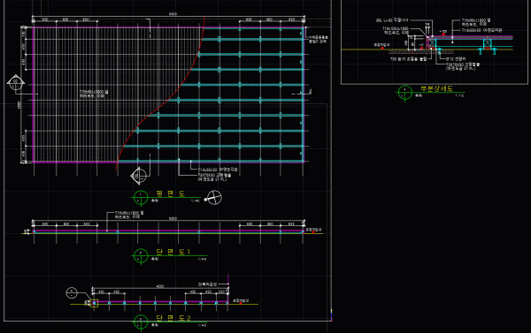Select the Ø12 anchor label in detail drawing
531x333 pixels.
pyautogui.click(x=456, y=59)
